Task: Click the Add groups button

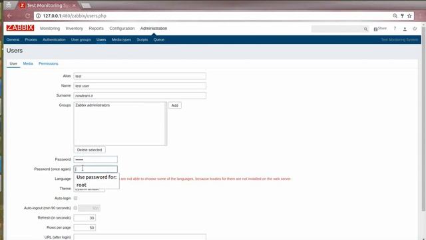Action: click(174, 105)
